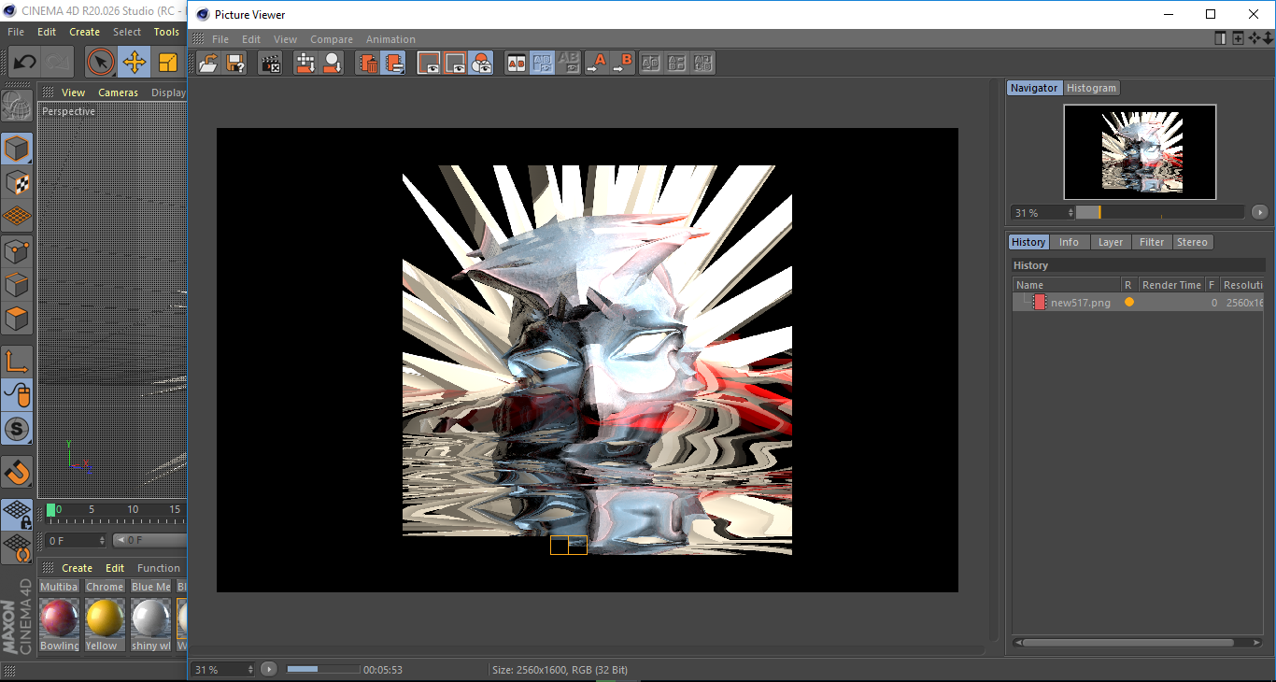Open Picture Viewer View menu
Screen dimensions: 1276x682
coord(285,39)
